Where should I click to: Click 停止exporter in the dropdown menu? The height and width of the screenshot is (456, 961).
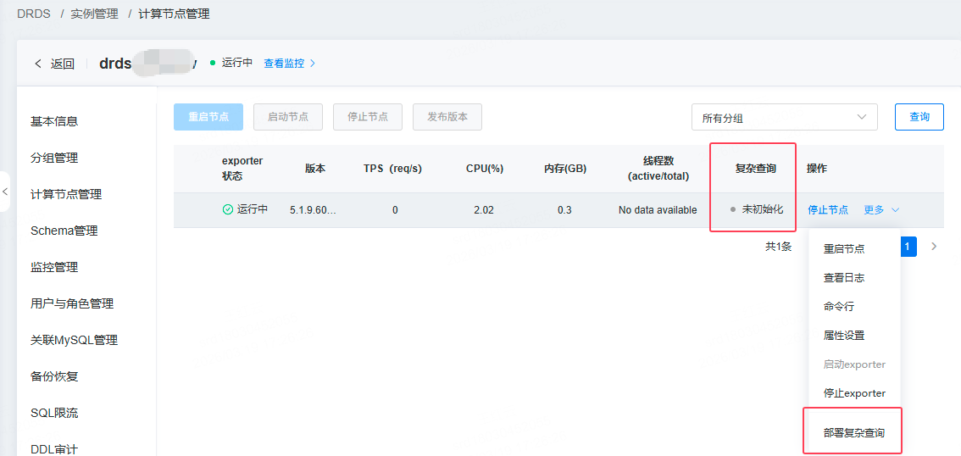[x=854, y=392]
